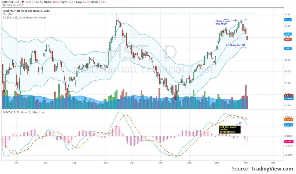Click the Sep label on time axis
This screenshot has width=296, height=174.
(106, 163)
